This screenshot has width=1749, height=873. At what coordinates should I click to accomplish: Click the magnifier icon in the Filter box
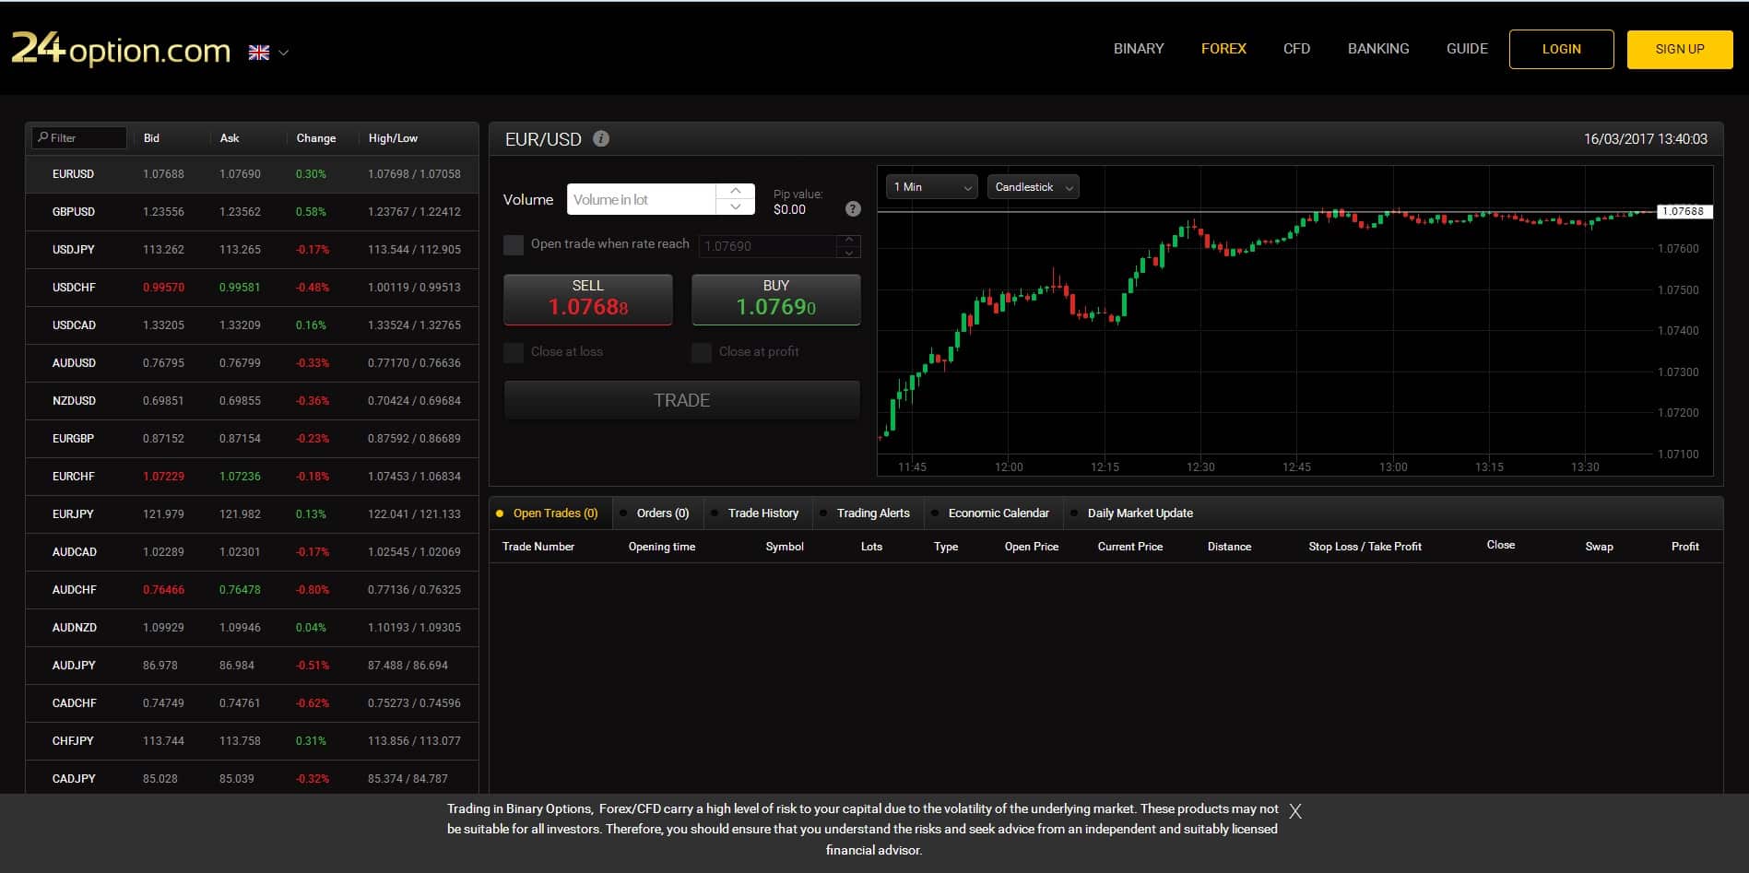(x=43, y=137)
